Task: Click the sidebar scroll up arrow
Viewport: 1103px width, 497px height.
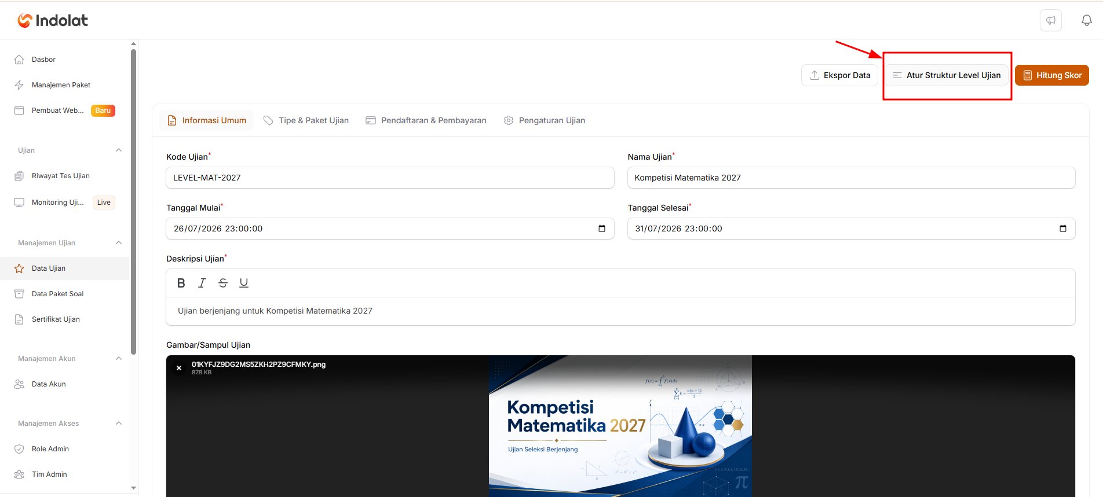Action: pyautogui.click(x=134, y=44)
